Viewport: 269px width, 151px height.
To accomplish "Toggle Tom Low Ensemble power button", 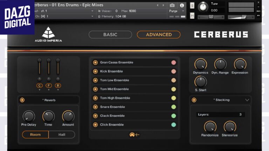I will [95, 80].
